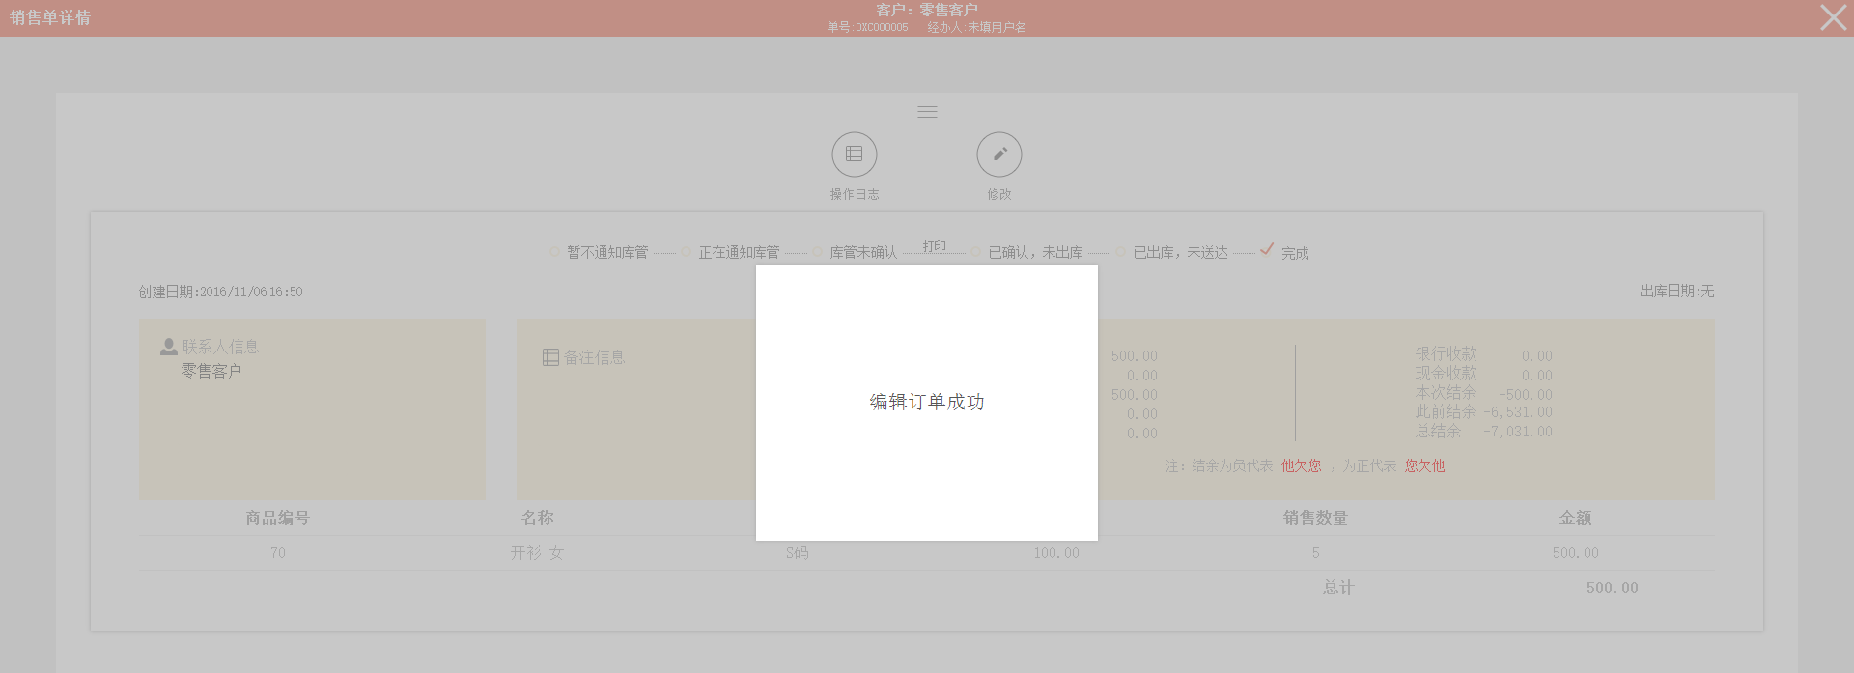Click the red checkmark beside 完成

(1267, 249)
